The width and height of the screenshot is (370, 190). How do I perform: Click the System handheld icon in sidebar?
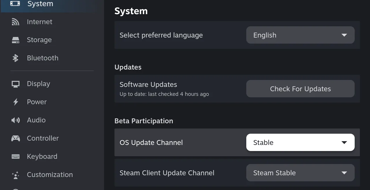pyautogui.click(x=15, y=3)
